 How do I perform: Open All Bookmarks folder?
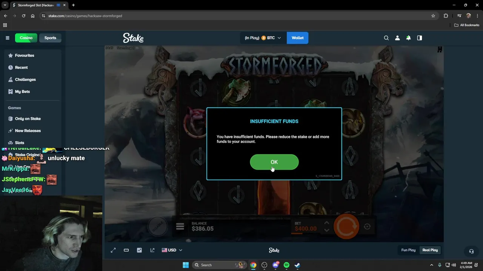[x=467, y=25]
